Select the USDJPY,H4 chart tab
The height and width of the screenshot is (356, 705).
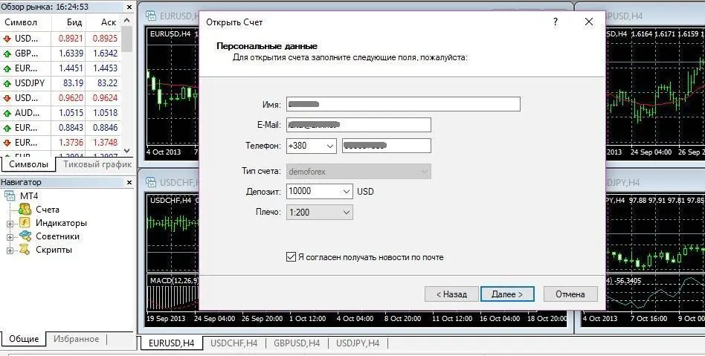[358, 343]
